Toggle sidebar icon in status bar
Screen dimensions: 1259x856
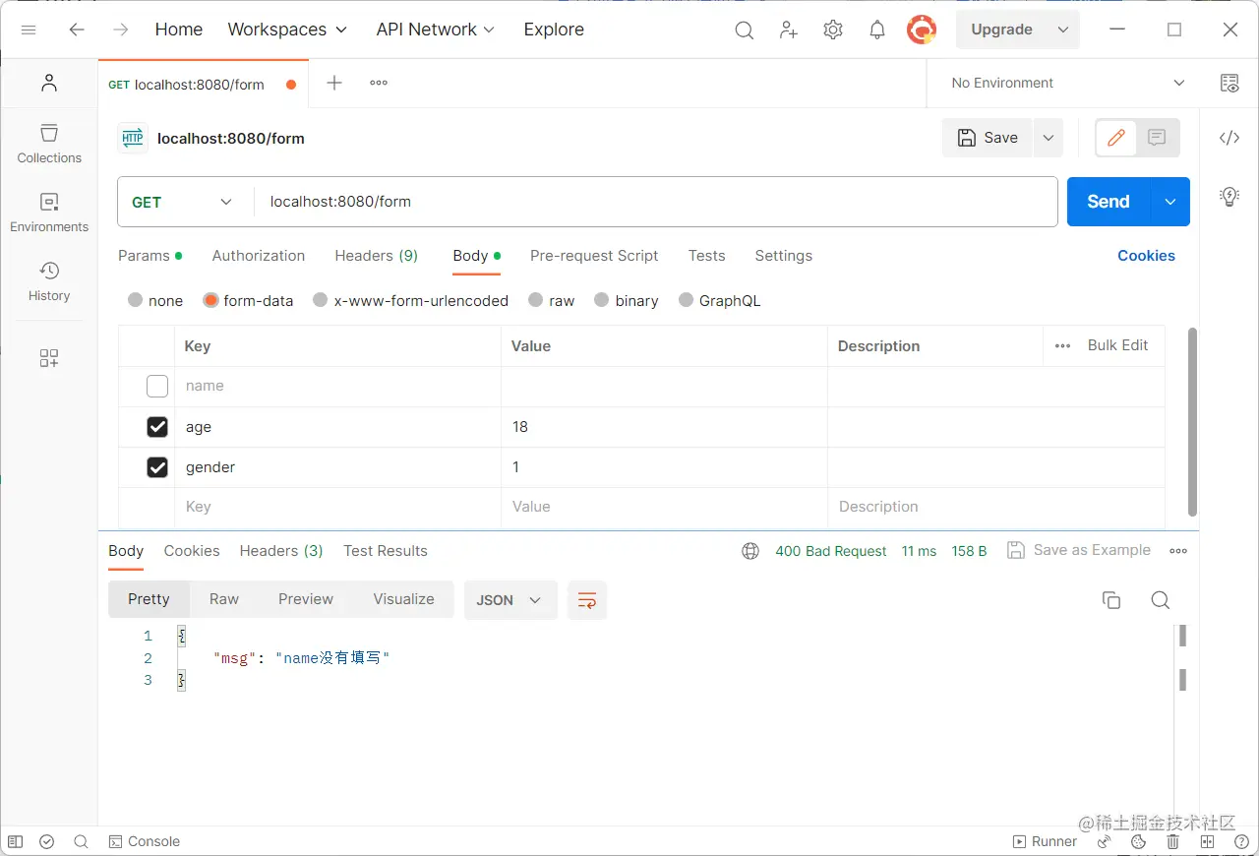coord(15,841)
